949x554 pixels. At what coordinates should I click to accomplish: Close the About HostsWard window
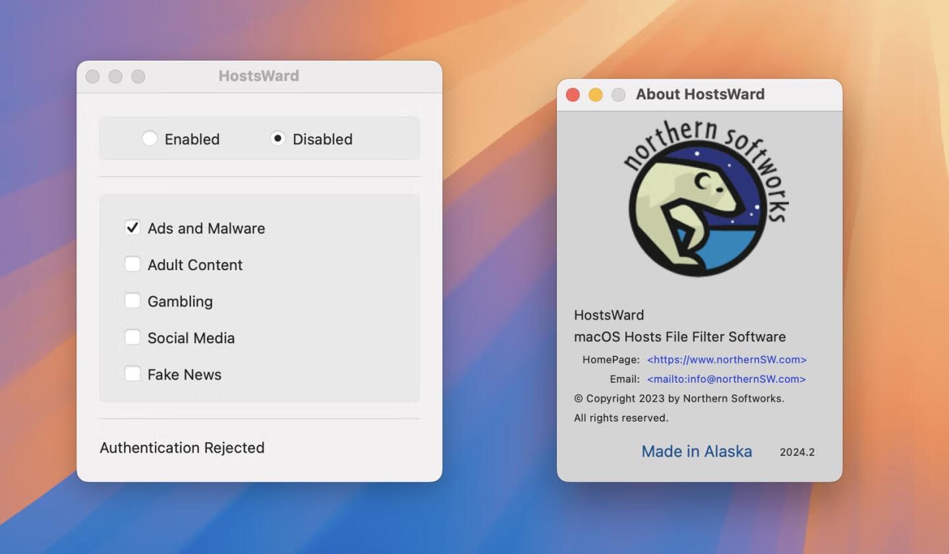573,95
